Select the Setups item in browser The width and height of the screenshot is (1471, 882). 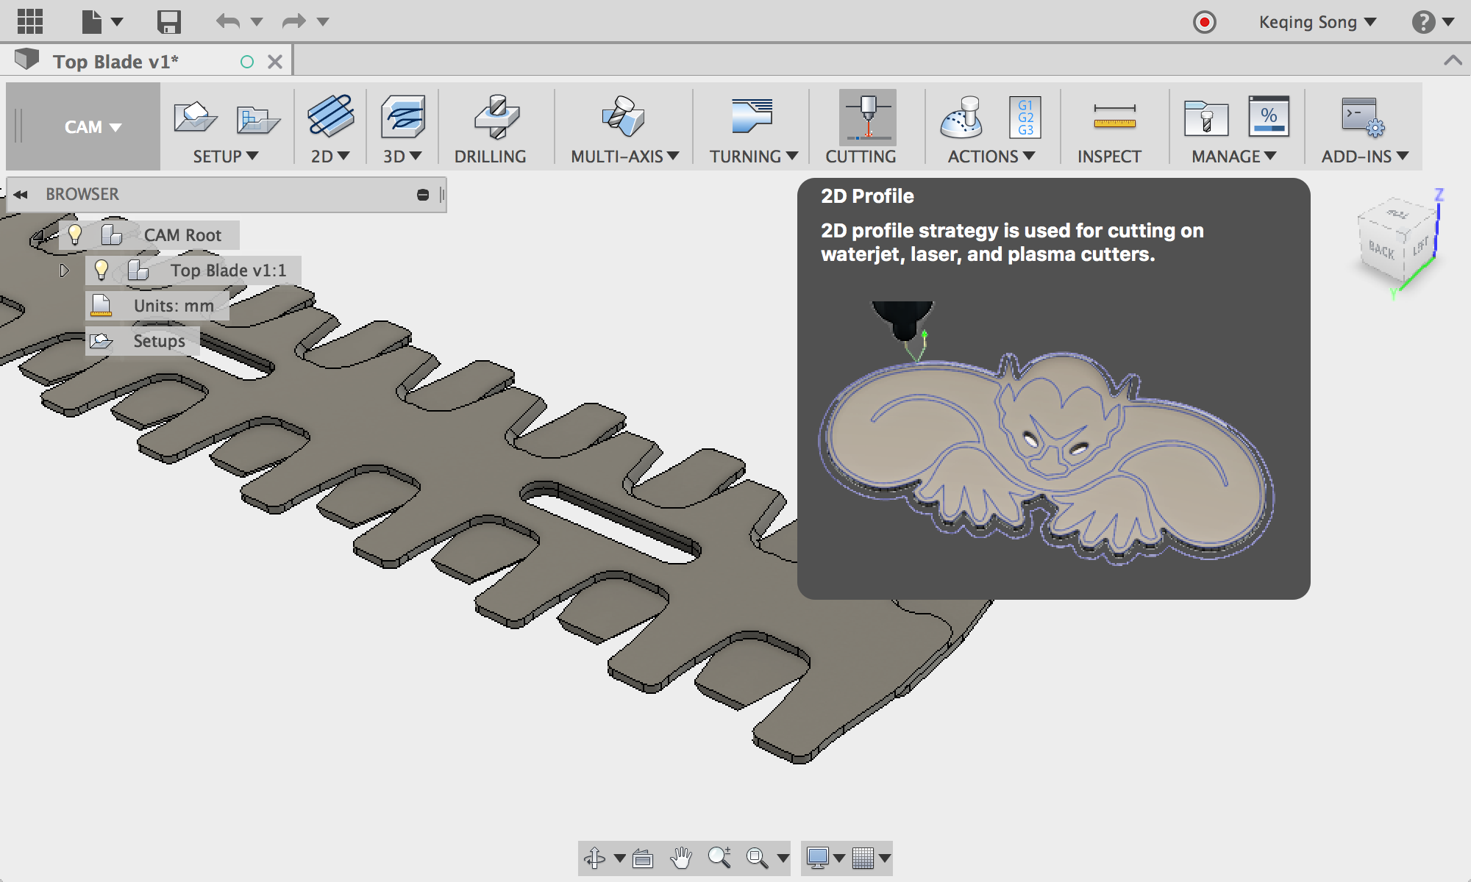[x=159, y=341]
